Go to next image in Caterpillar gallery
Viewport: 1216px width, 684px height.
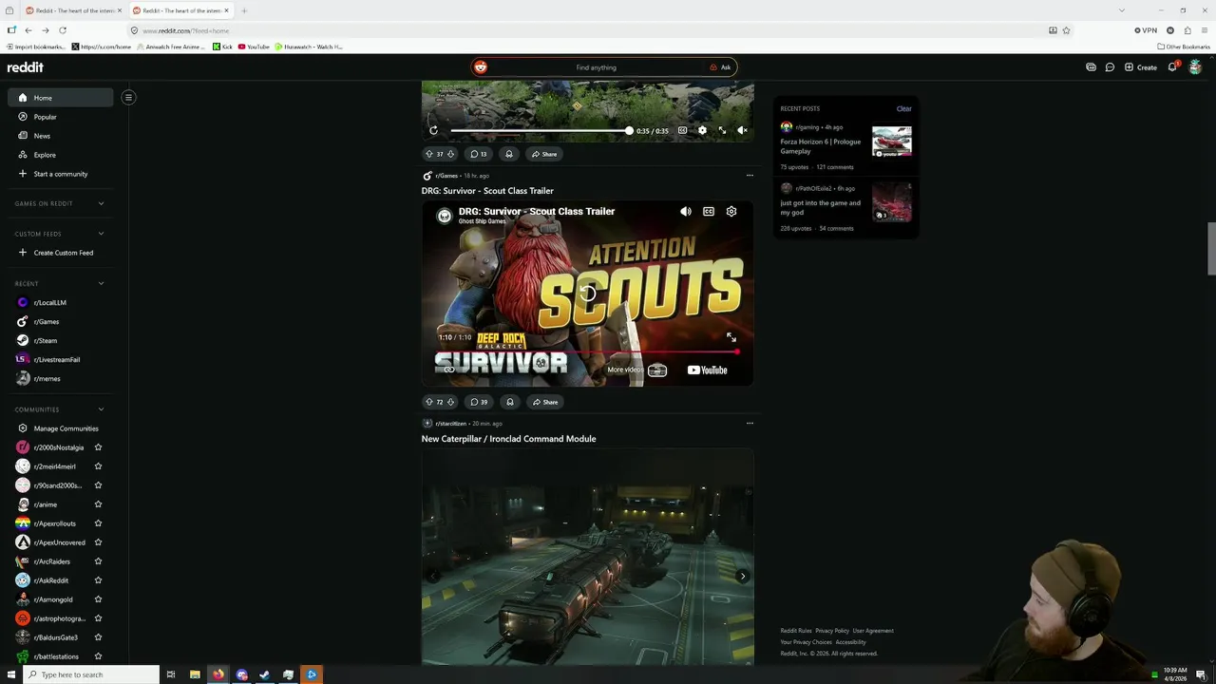pyautogui.click(x=743, y=576)
